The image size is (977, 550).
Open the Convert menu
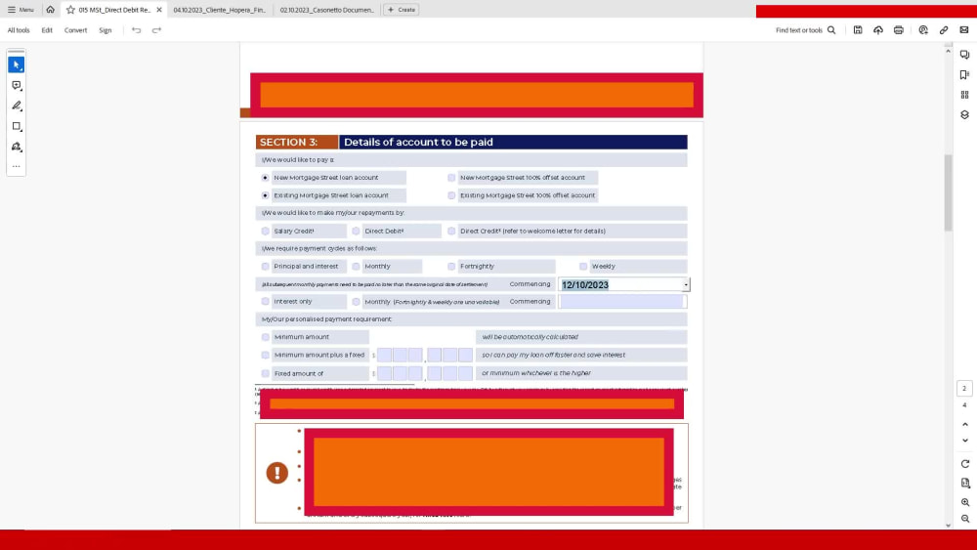(x=75, y=30)
